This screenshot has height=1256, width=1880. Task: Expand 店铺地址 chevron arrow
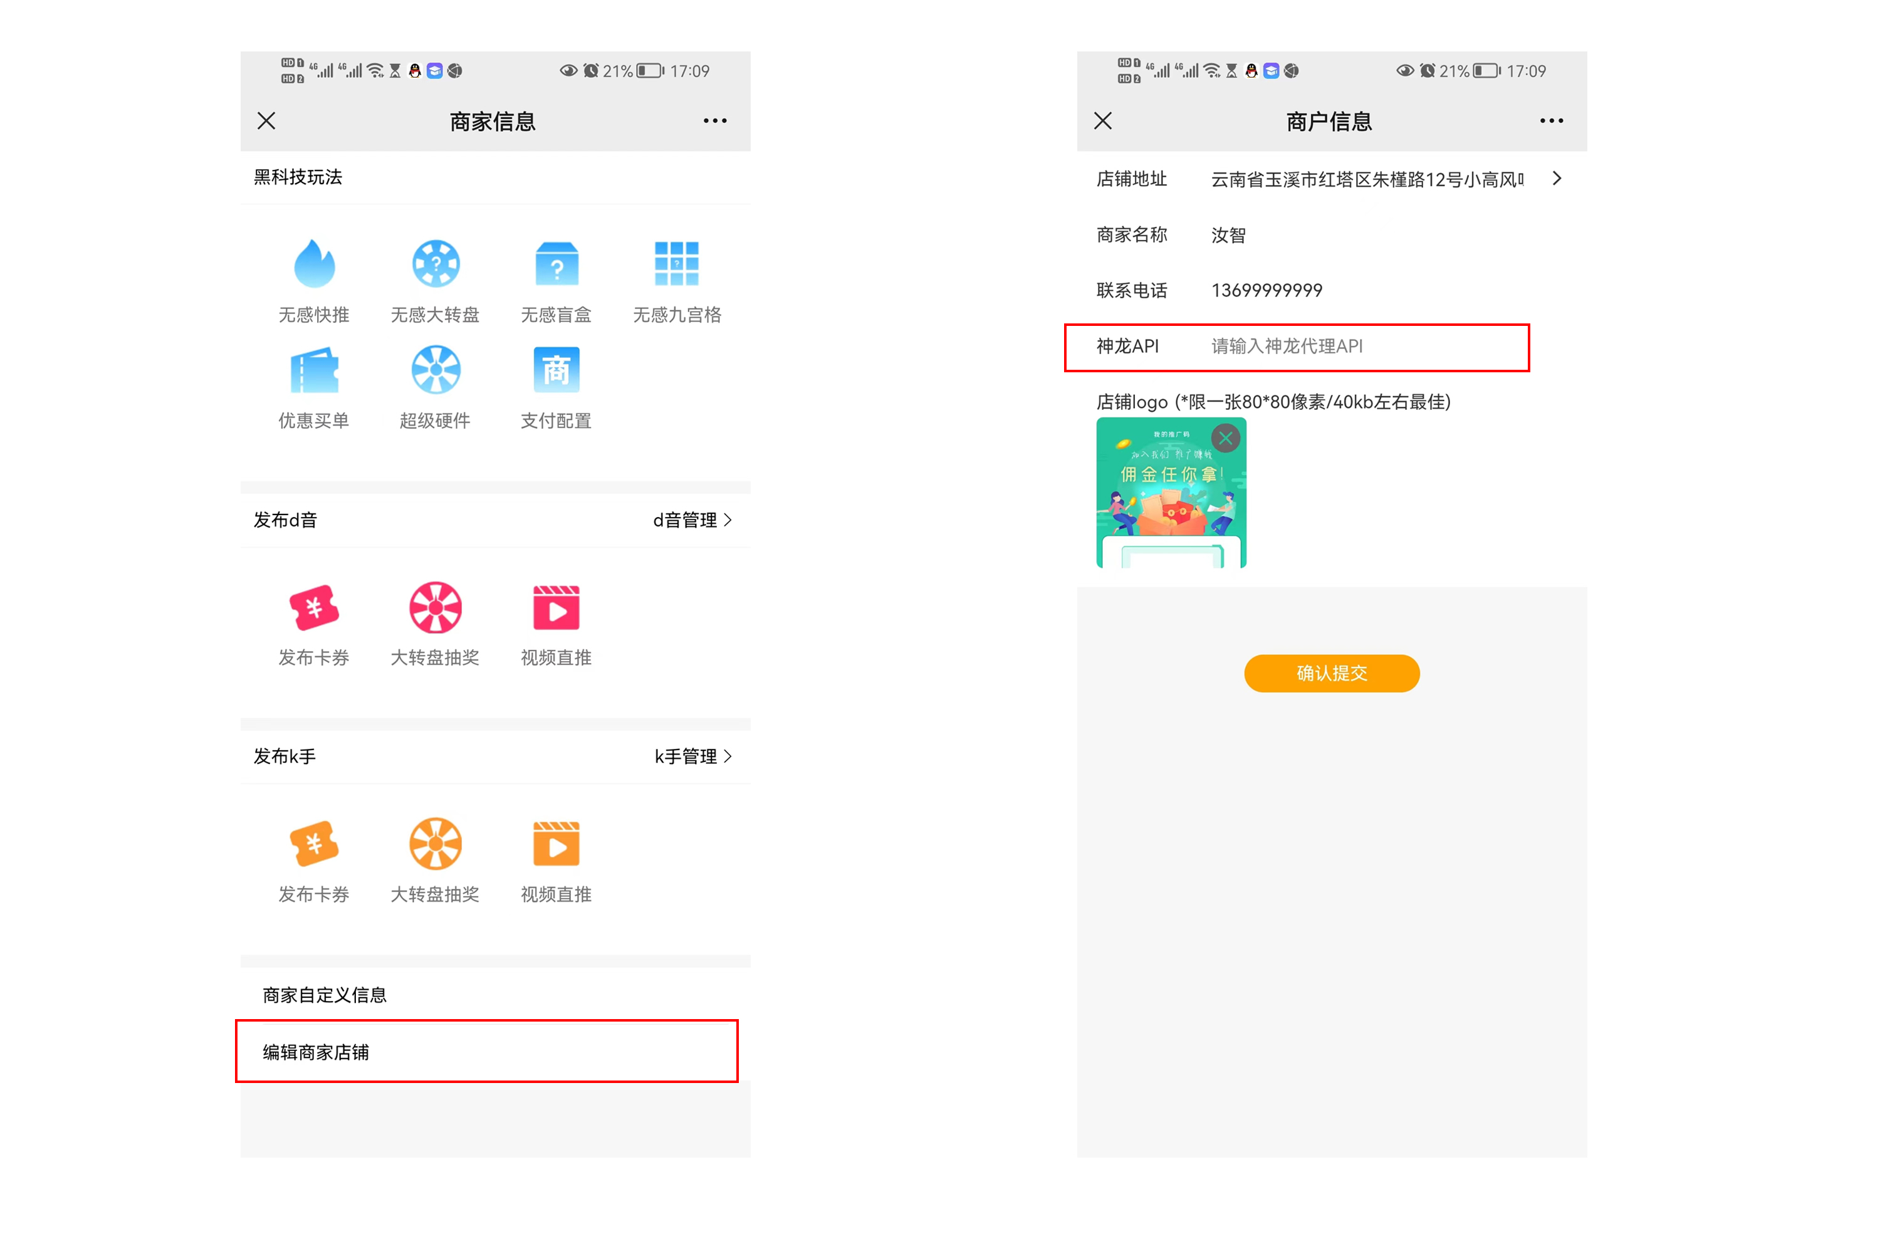(x=1557, y=179)
